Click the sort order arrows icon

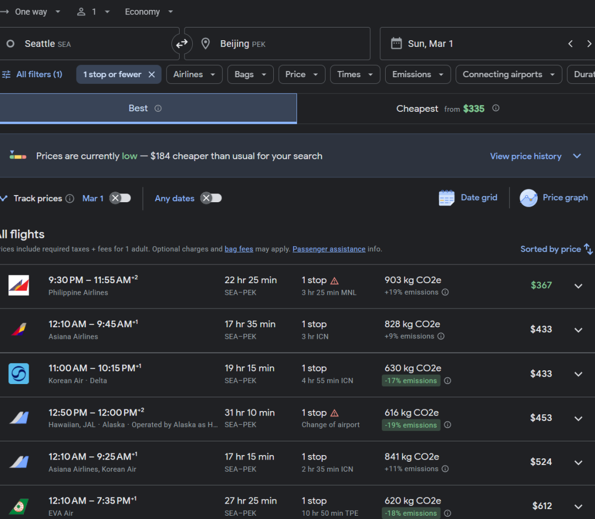[x=588, y=249]
